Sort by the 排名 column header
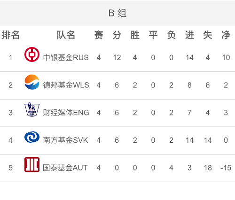This screenshot has height=200, width=235. pos(10,35)
